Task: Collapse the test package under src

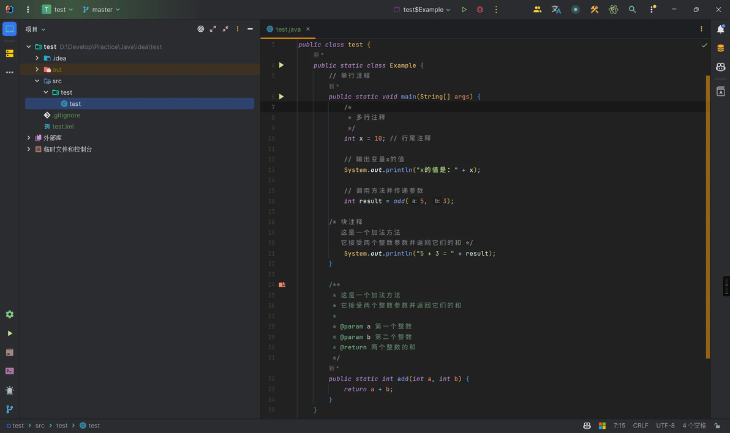Action: [45, 92]
